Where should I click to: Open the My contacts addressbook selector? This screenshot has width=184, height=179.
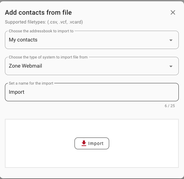92,40
